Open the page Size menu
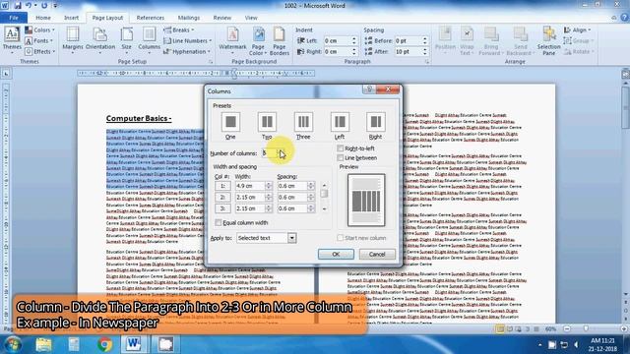Screen dimensions: 630x354 [127, 40]
